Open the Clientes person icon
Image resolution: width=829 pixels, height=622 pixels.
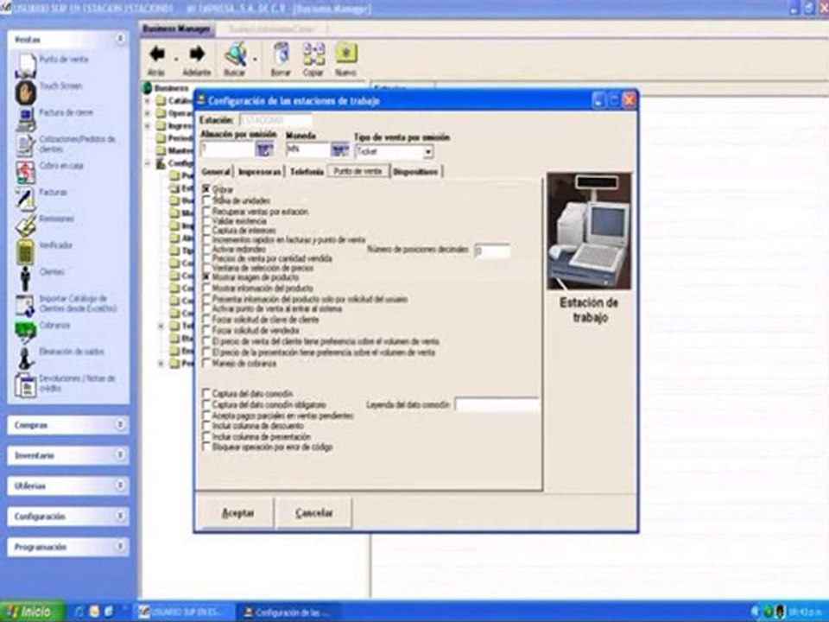[25, 278]
